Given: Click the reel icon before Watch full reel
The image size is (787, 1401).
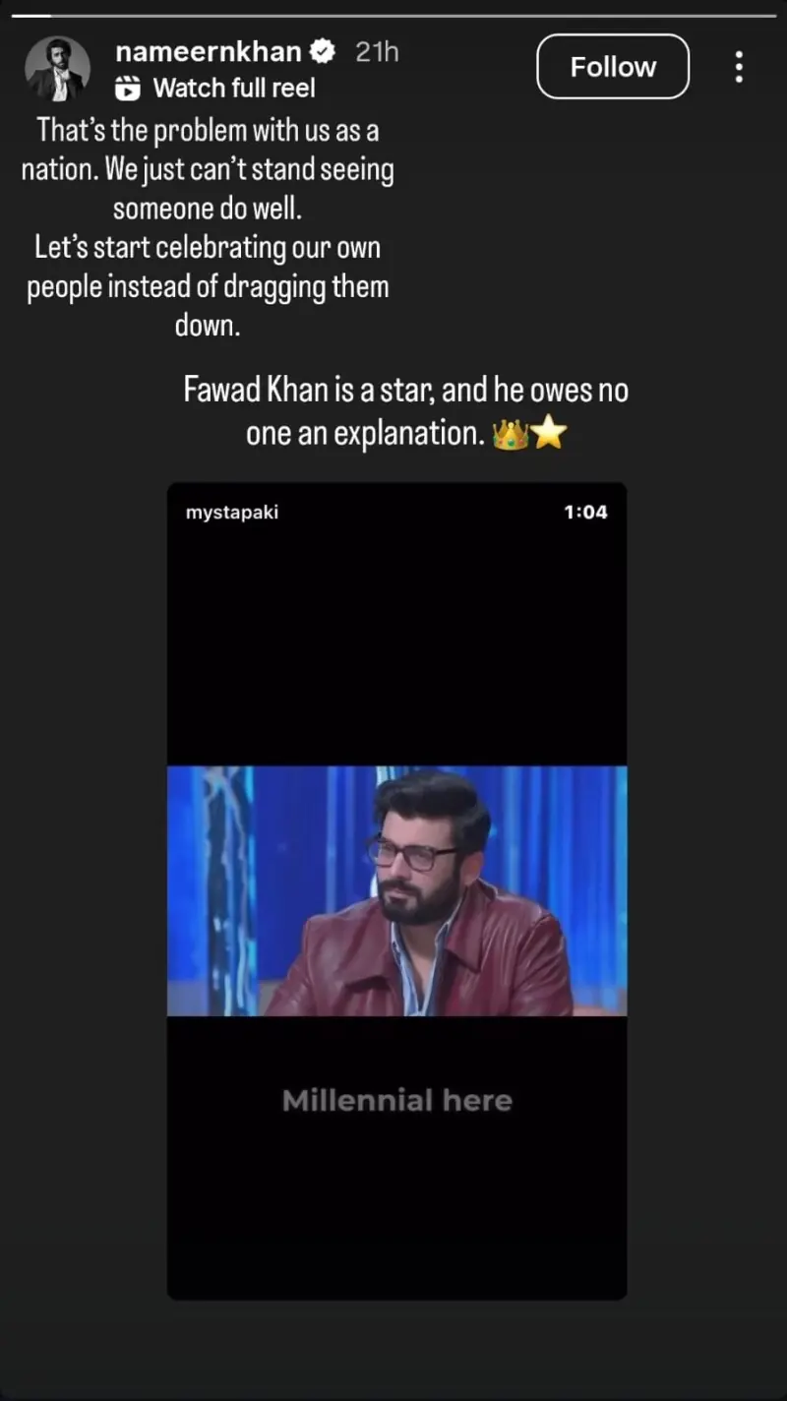Looking at the screenshot, I should pyautogui.click(x=129, y=89).
